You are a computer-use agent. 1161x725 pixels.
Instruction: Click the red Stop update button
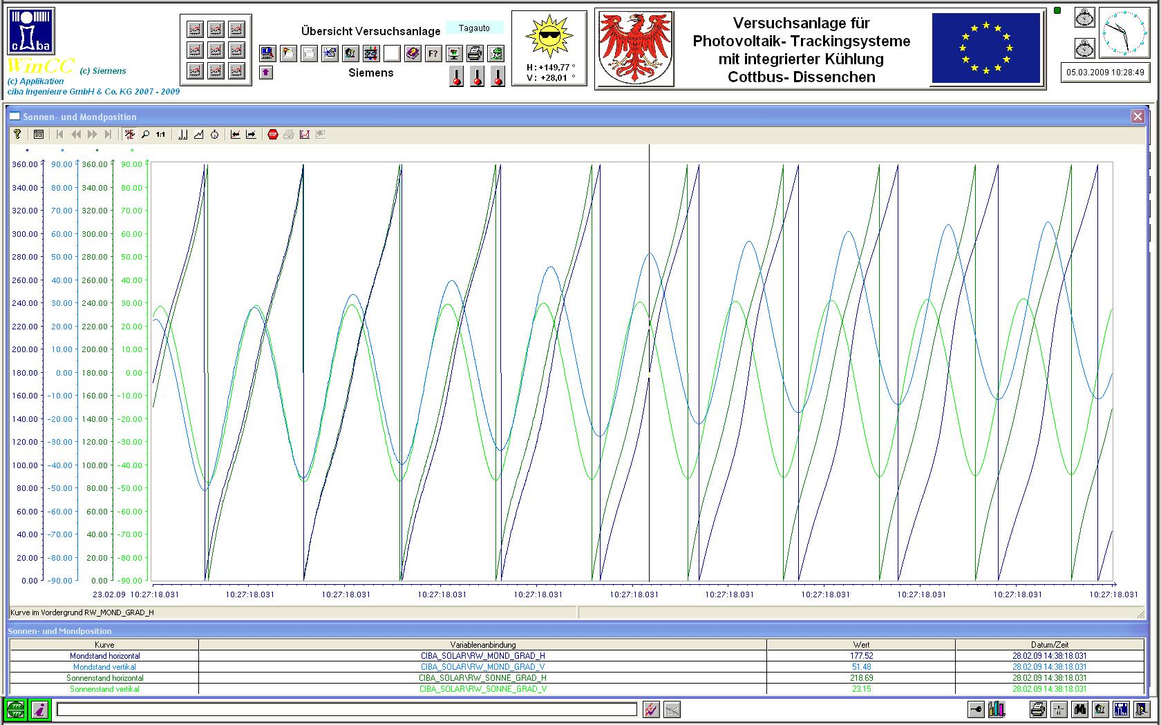[x=273, y=135]
